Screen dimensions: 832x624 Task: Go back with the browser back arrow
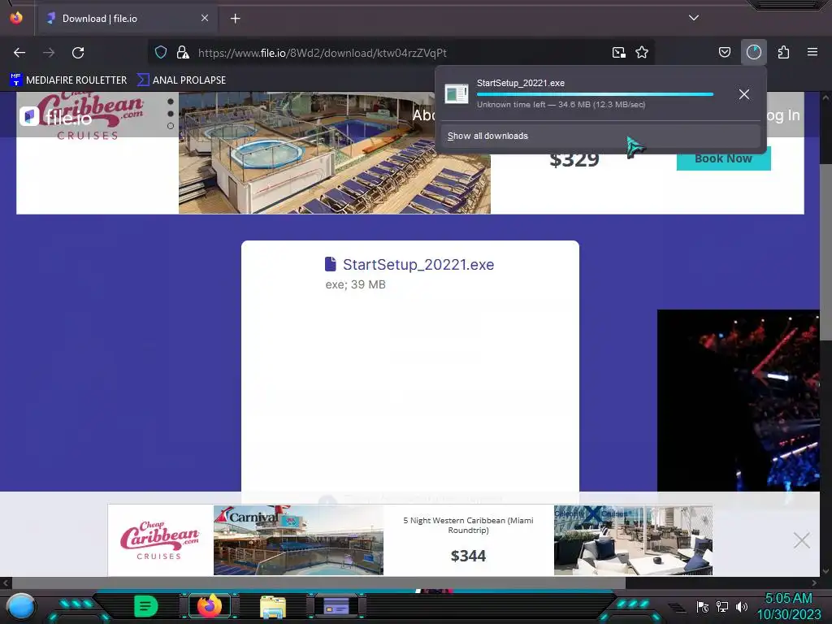[19, 53]
